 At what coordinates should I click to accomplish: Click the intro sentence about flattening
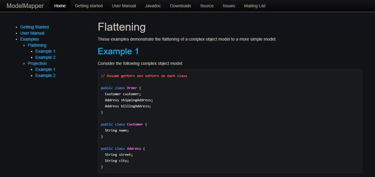coord(187,39)
